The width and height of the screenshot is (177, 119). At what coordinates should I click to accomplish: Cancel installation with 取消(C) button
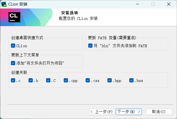tap(159, 112)
